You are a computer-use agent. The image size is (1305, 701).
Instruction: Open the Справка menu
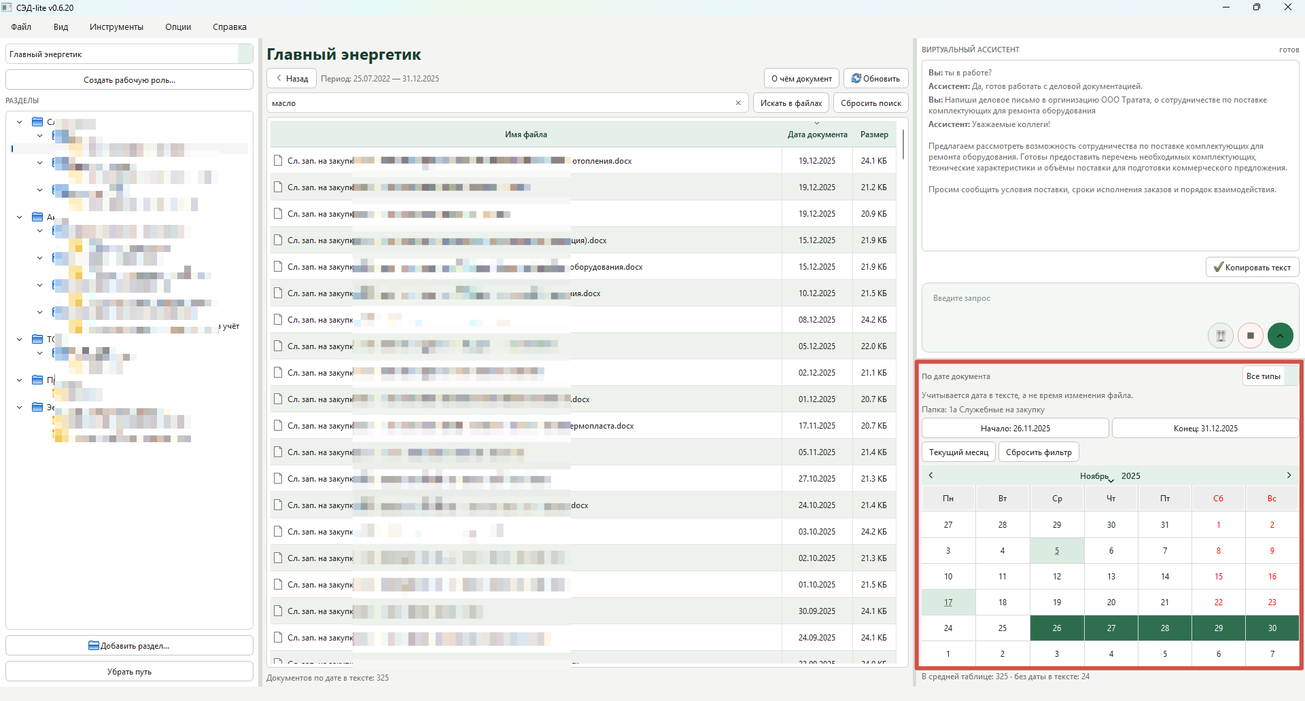coord(230,27)
